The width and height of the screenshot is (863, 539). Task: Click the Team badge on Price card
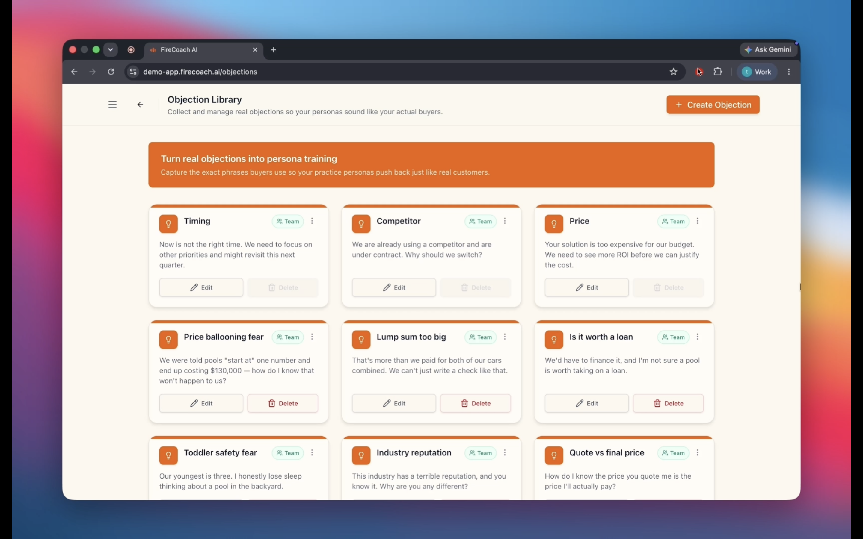pos(673,221)
